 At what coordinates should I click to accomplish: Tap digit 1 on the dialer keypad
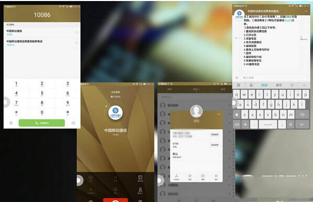tap(16, 83)
